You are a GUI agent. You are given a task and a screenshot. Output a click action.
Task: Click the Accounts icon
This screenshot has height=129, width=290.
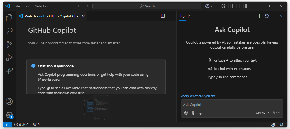tap(9, 102)
